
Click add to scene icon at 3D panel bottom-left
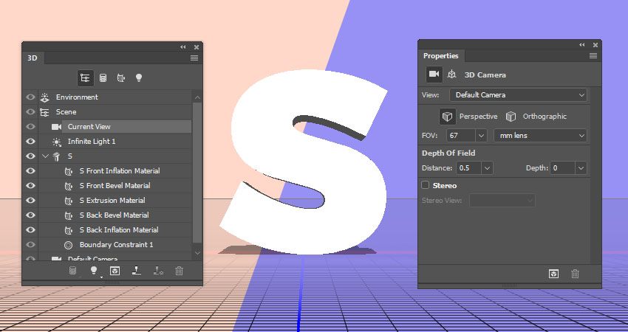point(72,271)
